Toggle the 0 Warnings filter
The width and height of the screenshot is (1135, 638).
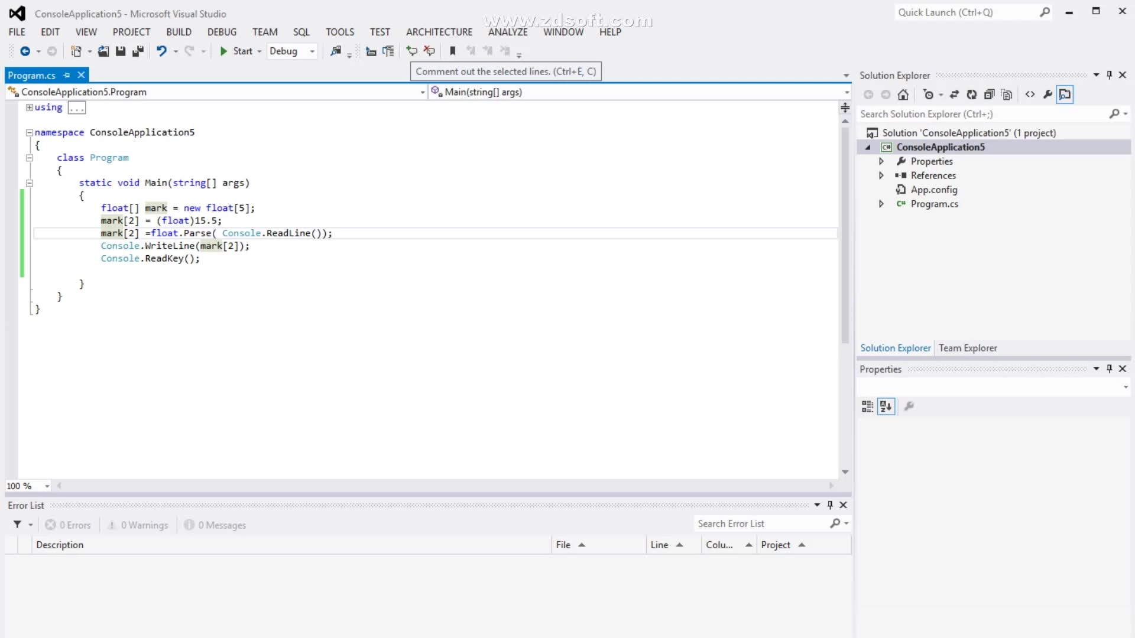(x=138, y=525)
